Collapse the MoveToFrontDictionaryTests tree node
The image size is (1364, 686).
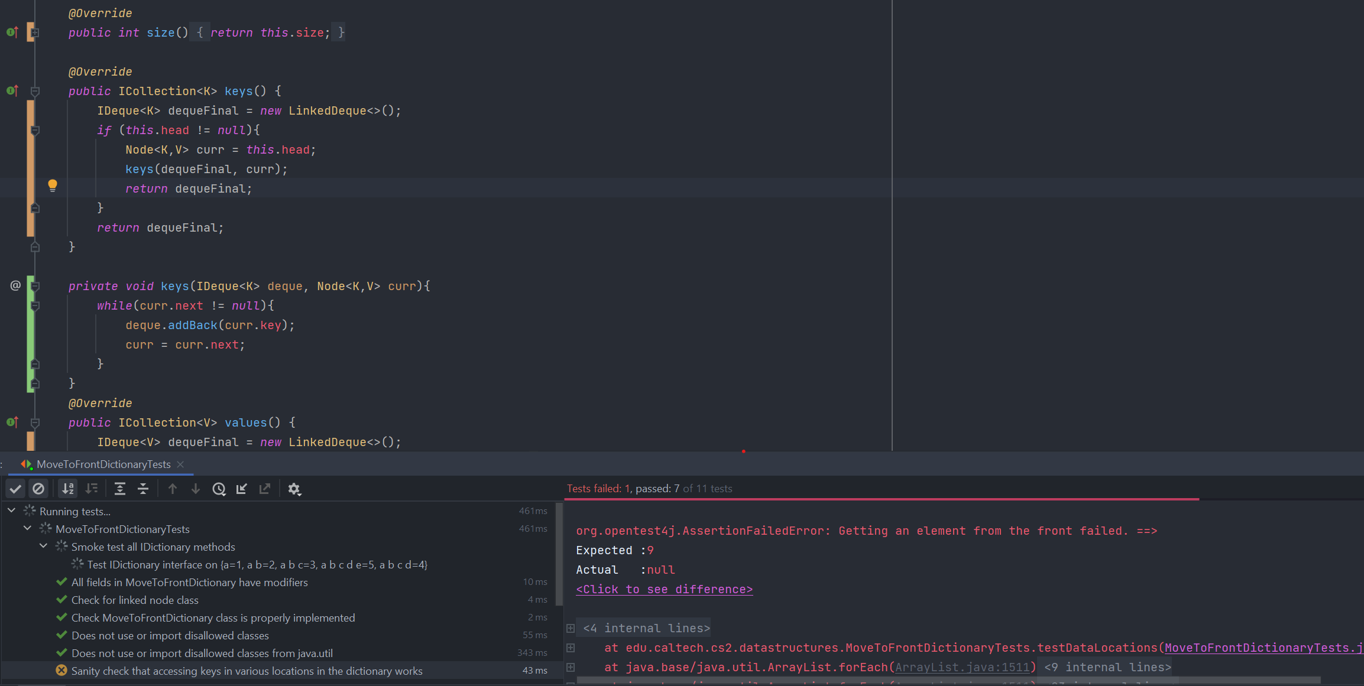(27, 528)
